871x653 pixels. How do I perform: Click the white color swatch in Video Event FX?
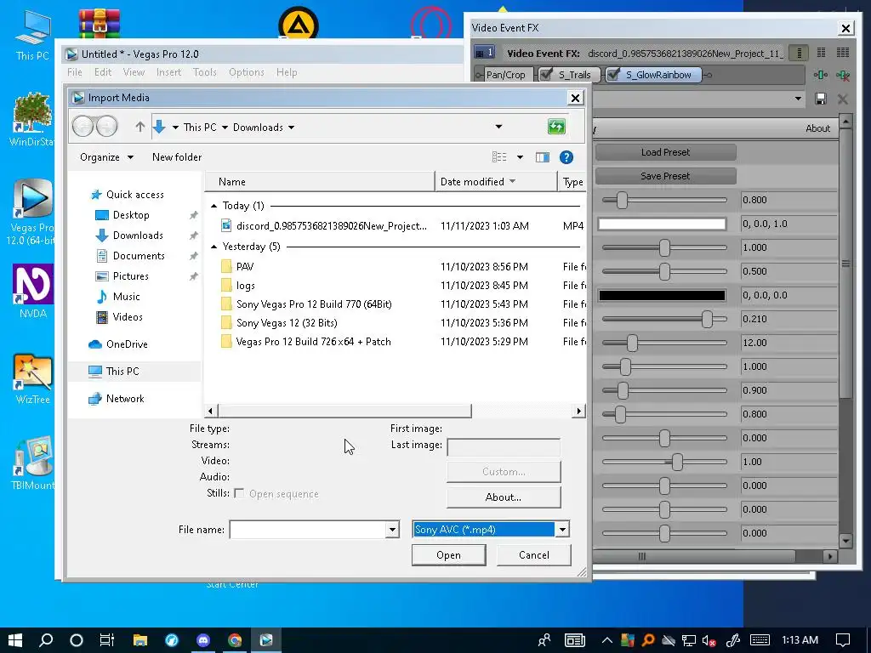click(662, 224)
